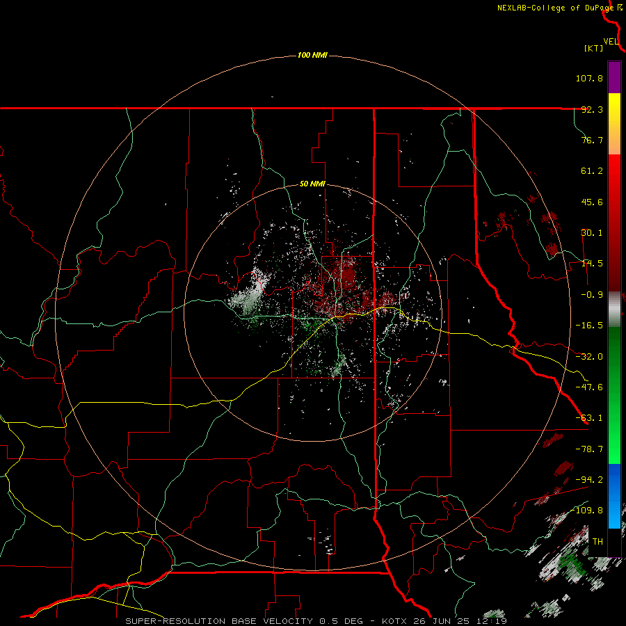Select the 100 NMI range ring label
Image resolution: width=626 pixels, height=626 pixels.
(x=312, y=55)
